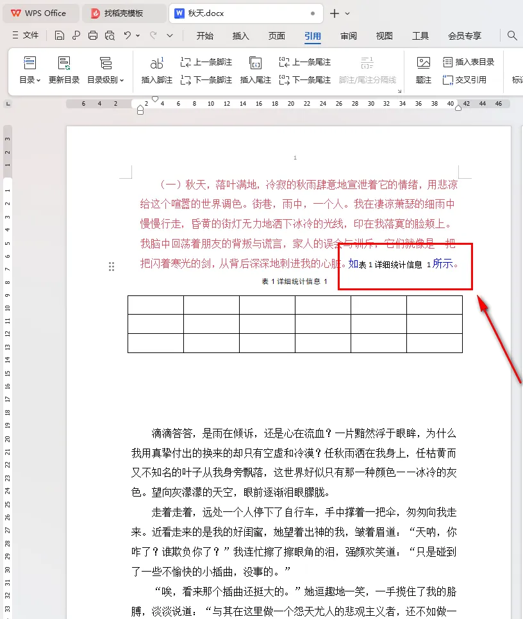Image resolution: width=523 pixels, height=619 pixels.
Task: Click the Undo arrow icon
Action: (x=127, y=35)
